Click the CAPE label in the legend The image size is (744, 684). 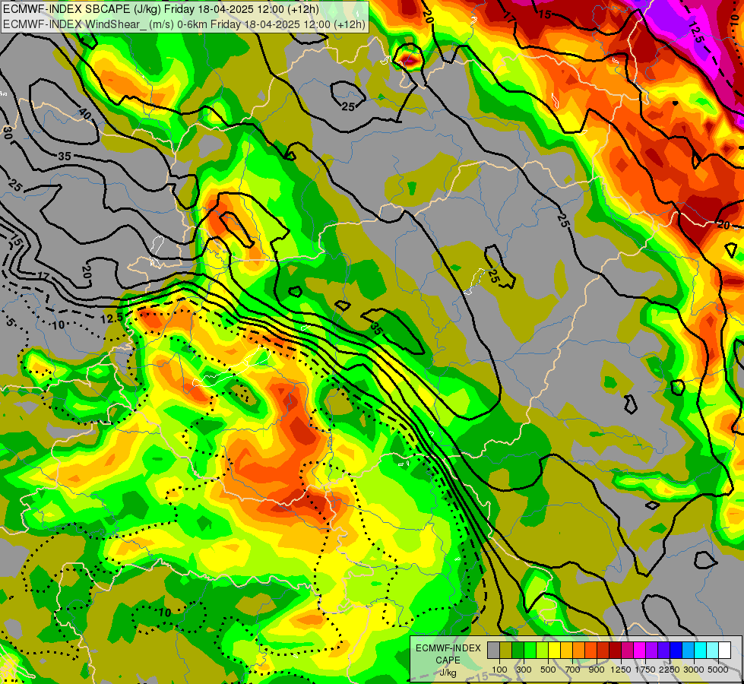pos(448,660)
